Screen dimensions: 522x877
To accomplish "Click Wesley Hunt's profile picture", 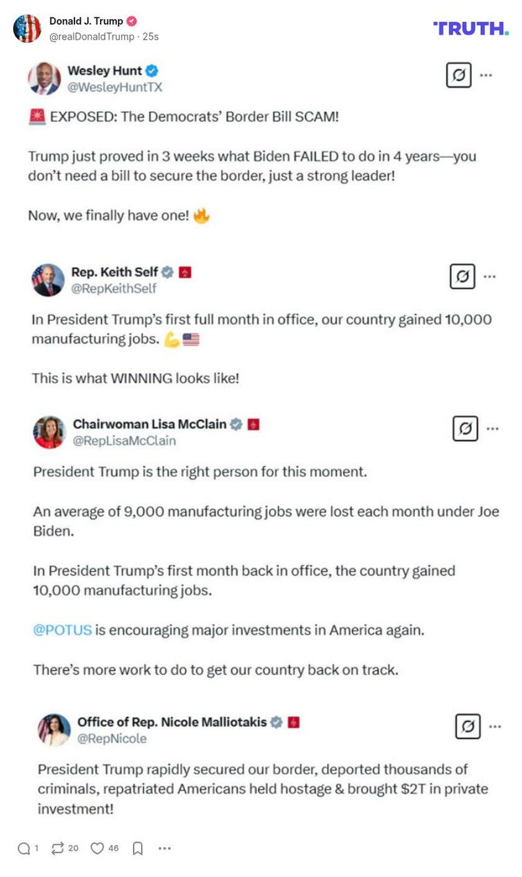I will coord(44,78).
